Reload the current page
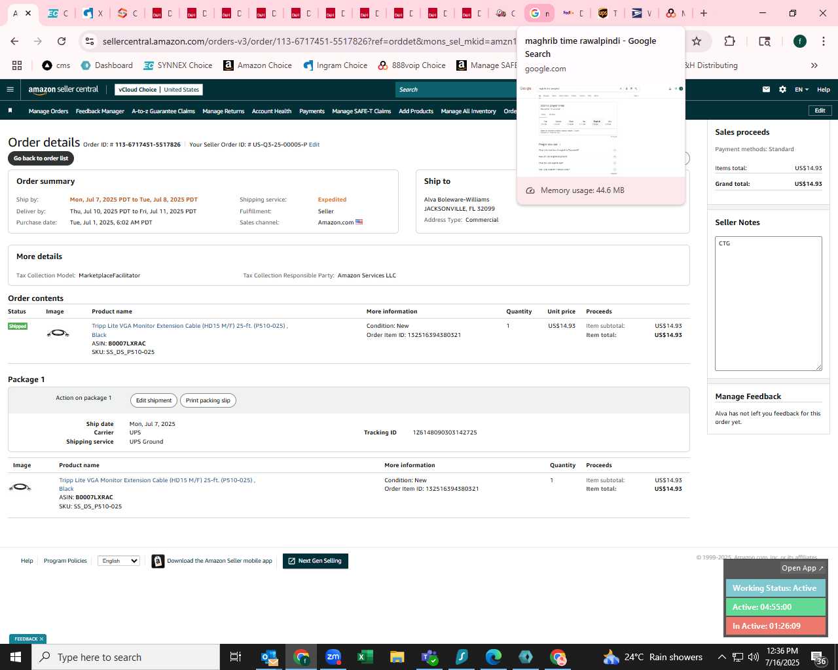The width and height of the screenshot is (838, 670). [62, 41]
